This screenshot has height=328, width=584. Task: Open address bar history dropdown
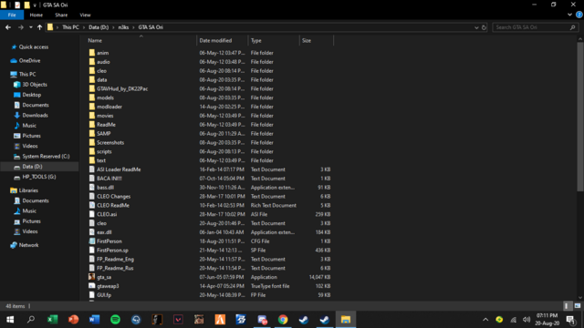476,27
